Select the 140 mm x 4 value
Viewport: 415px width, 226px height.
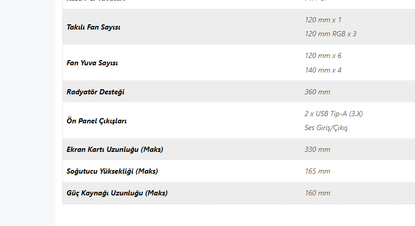tap(323, 70)
